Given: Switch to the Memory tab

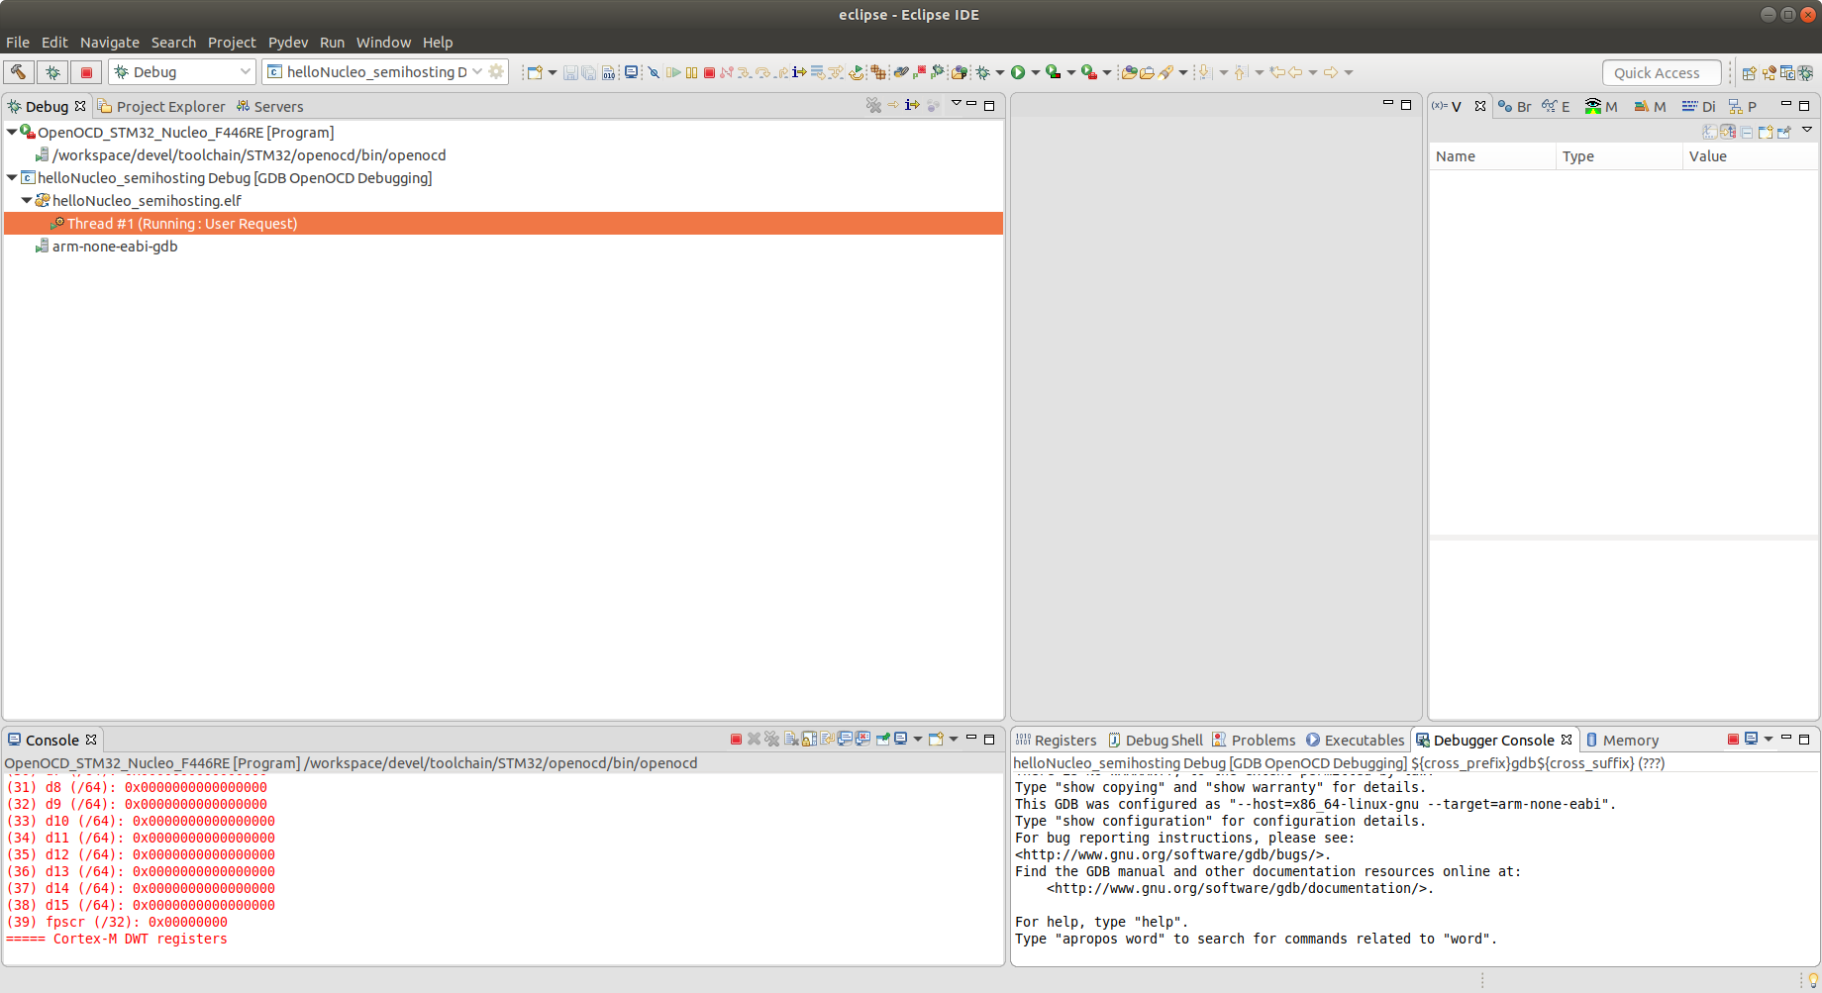Looking at the screenshot, I should point(1622,740).
